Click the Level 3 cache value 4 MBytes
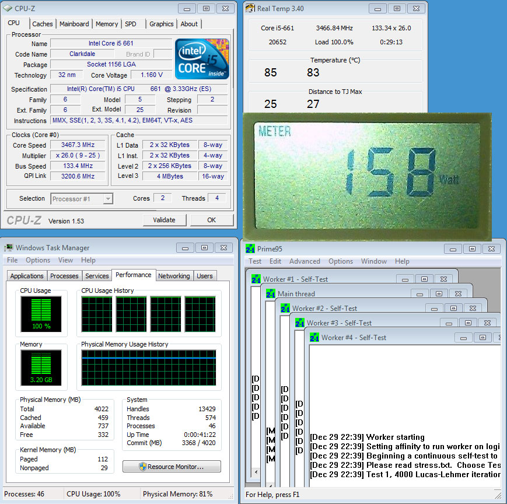 170,176
